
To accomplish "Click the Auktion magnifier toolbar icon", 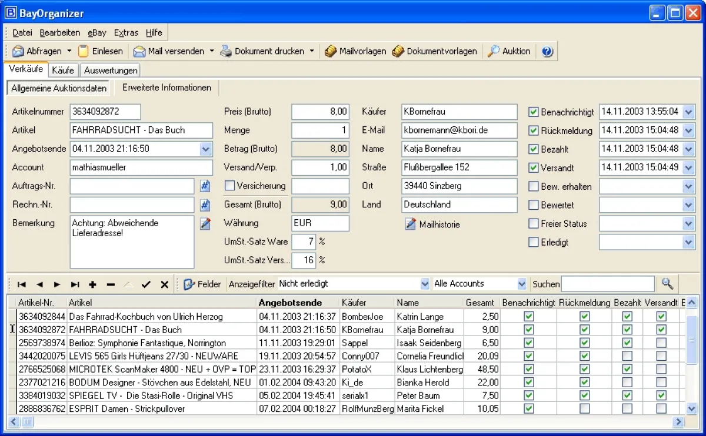I will tap(494, 51).
